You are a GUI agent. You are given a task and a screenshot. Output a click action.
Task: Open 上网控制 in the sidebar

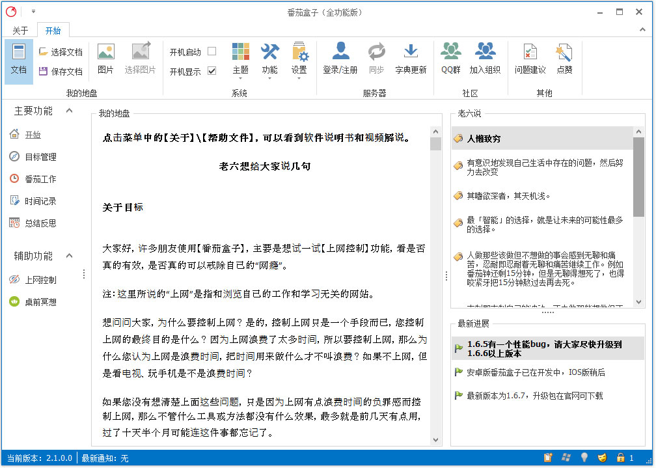[33, 280]
